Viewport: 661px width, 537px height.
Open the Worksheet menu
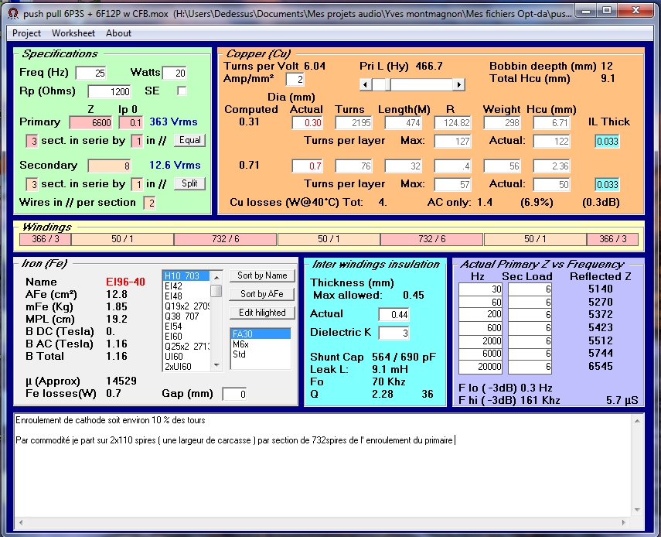point(73,33)
